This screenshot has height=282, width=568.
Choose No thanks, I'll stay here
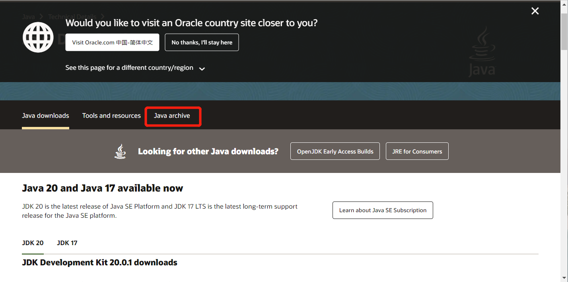[x=202, y=42]
